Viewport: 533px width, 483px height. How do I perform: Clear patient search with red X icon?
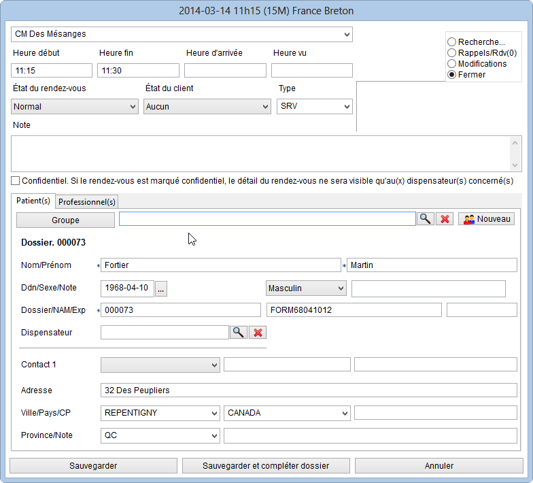[x=445, y=218]
